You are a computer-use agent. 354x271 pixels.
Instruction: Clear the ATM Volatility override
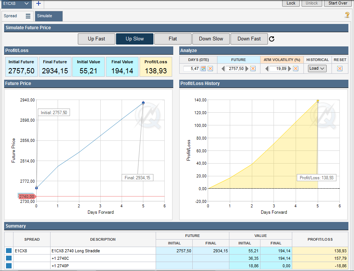click(296, 68)
